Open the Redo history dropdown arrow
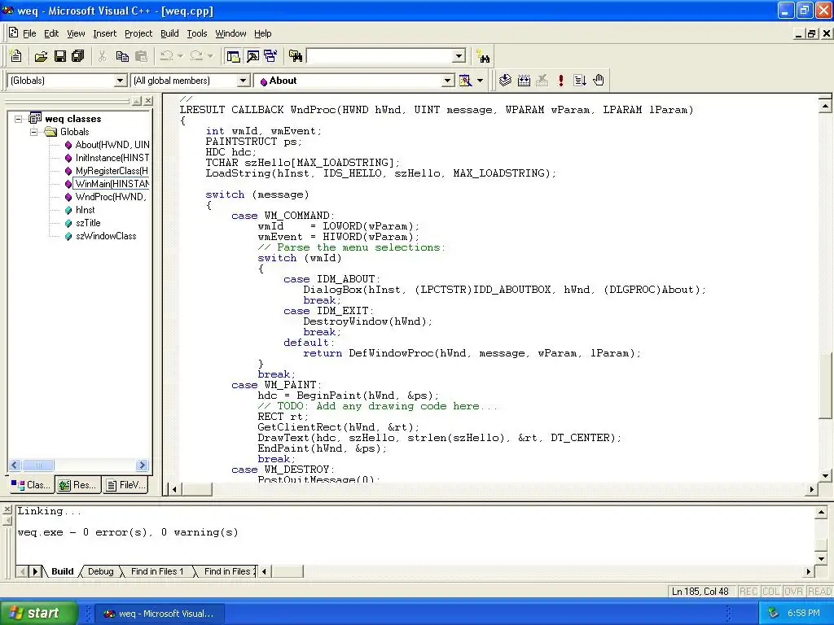The width and height of the screenshot is (834, 625). (210, 56)
